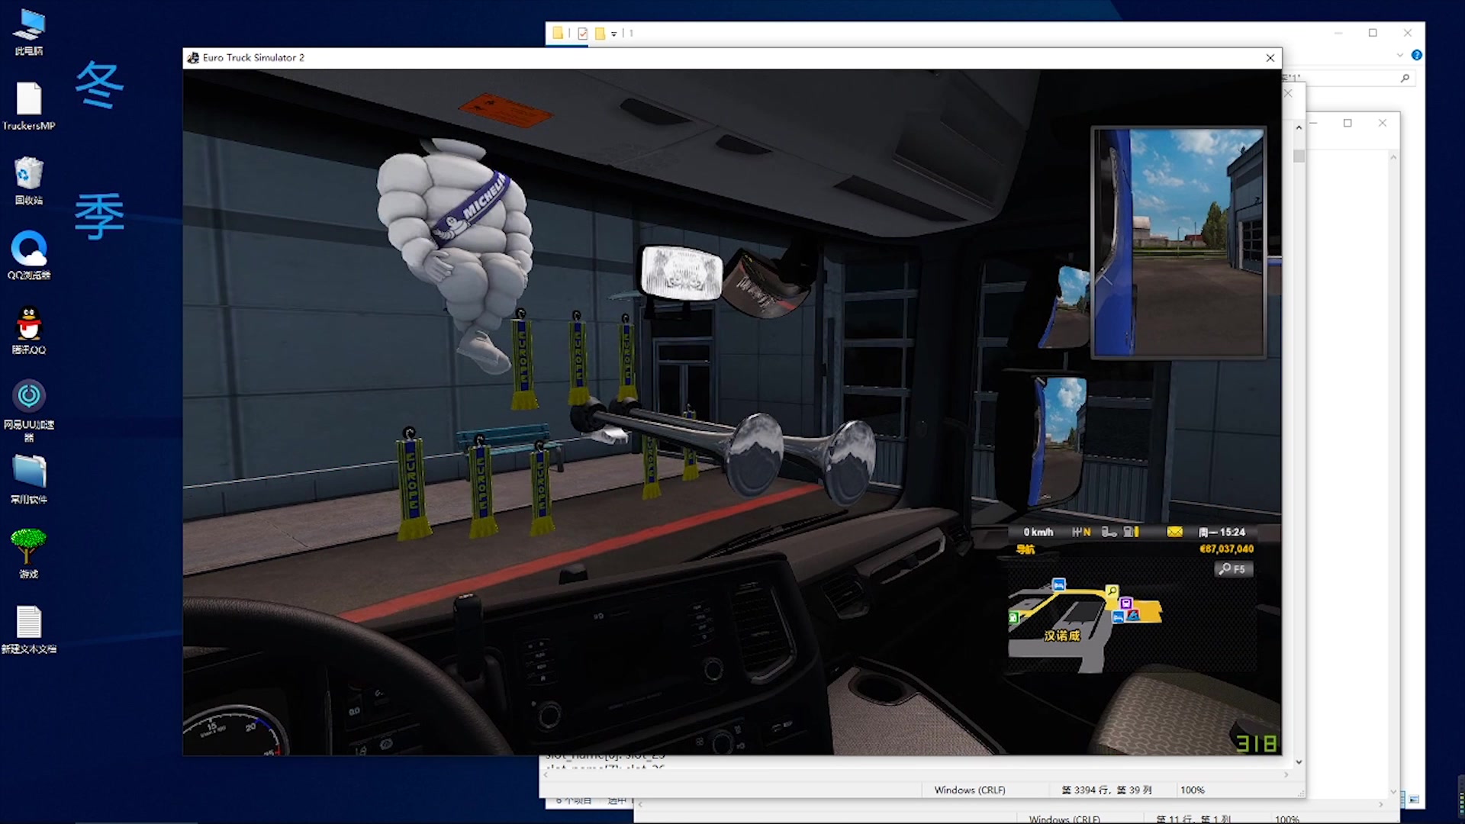Image resolution: width=1465 pixels, height=824 pixels.
Task: Open the 常用软件 folder on desktop
Action: (29, 480)
